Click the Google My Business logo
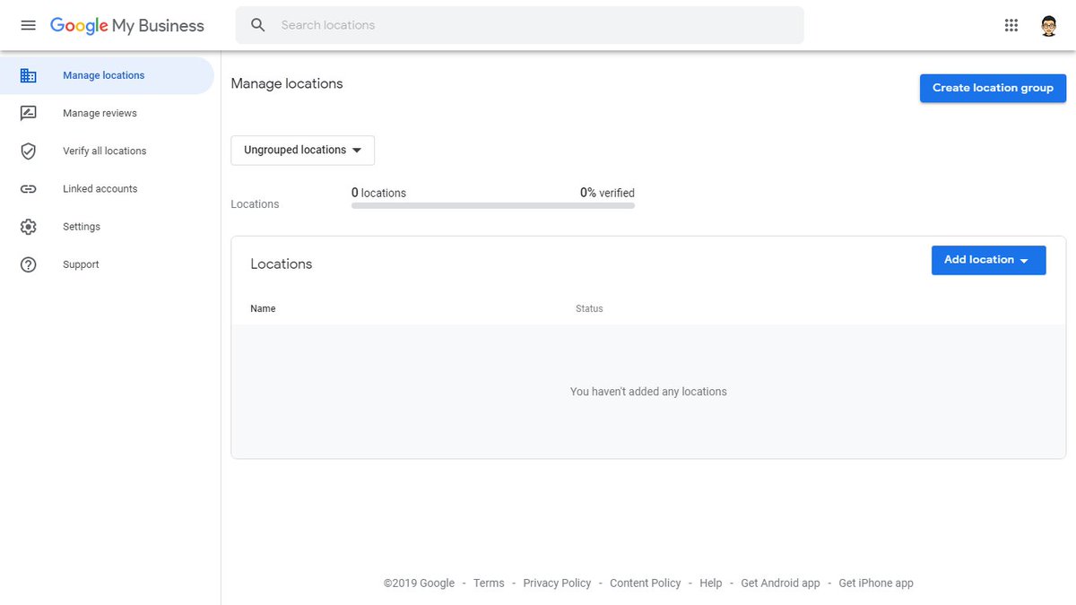The image size is (1076, 605). pos(126,26)
